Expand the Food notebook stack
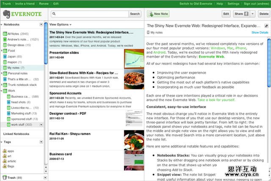The width and height of the screenshot is (271, 181). coord(2,50)
